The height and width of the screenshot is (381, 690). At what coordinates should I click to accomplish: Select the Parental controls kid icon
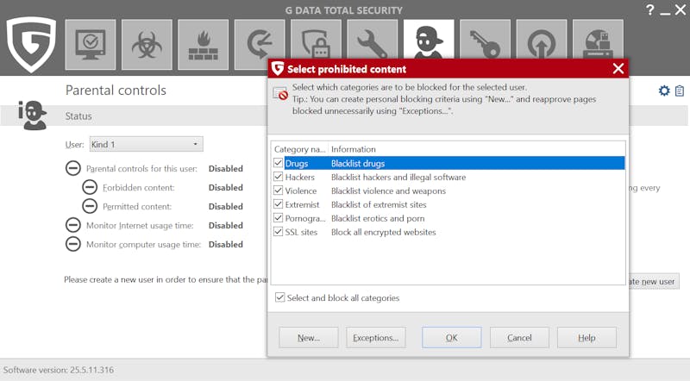pos(429,40)
